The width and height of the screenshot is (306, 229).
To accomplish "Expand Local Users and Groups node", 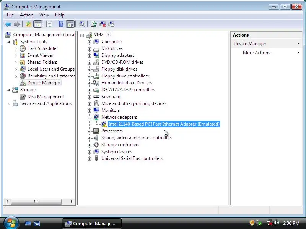I will point(16,69).
